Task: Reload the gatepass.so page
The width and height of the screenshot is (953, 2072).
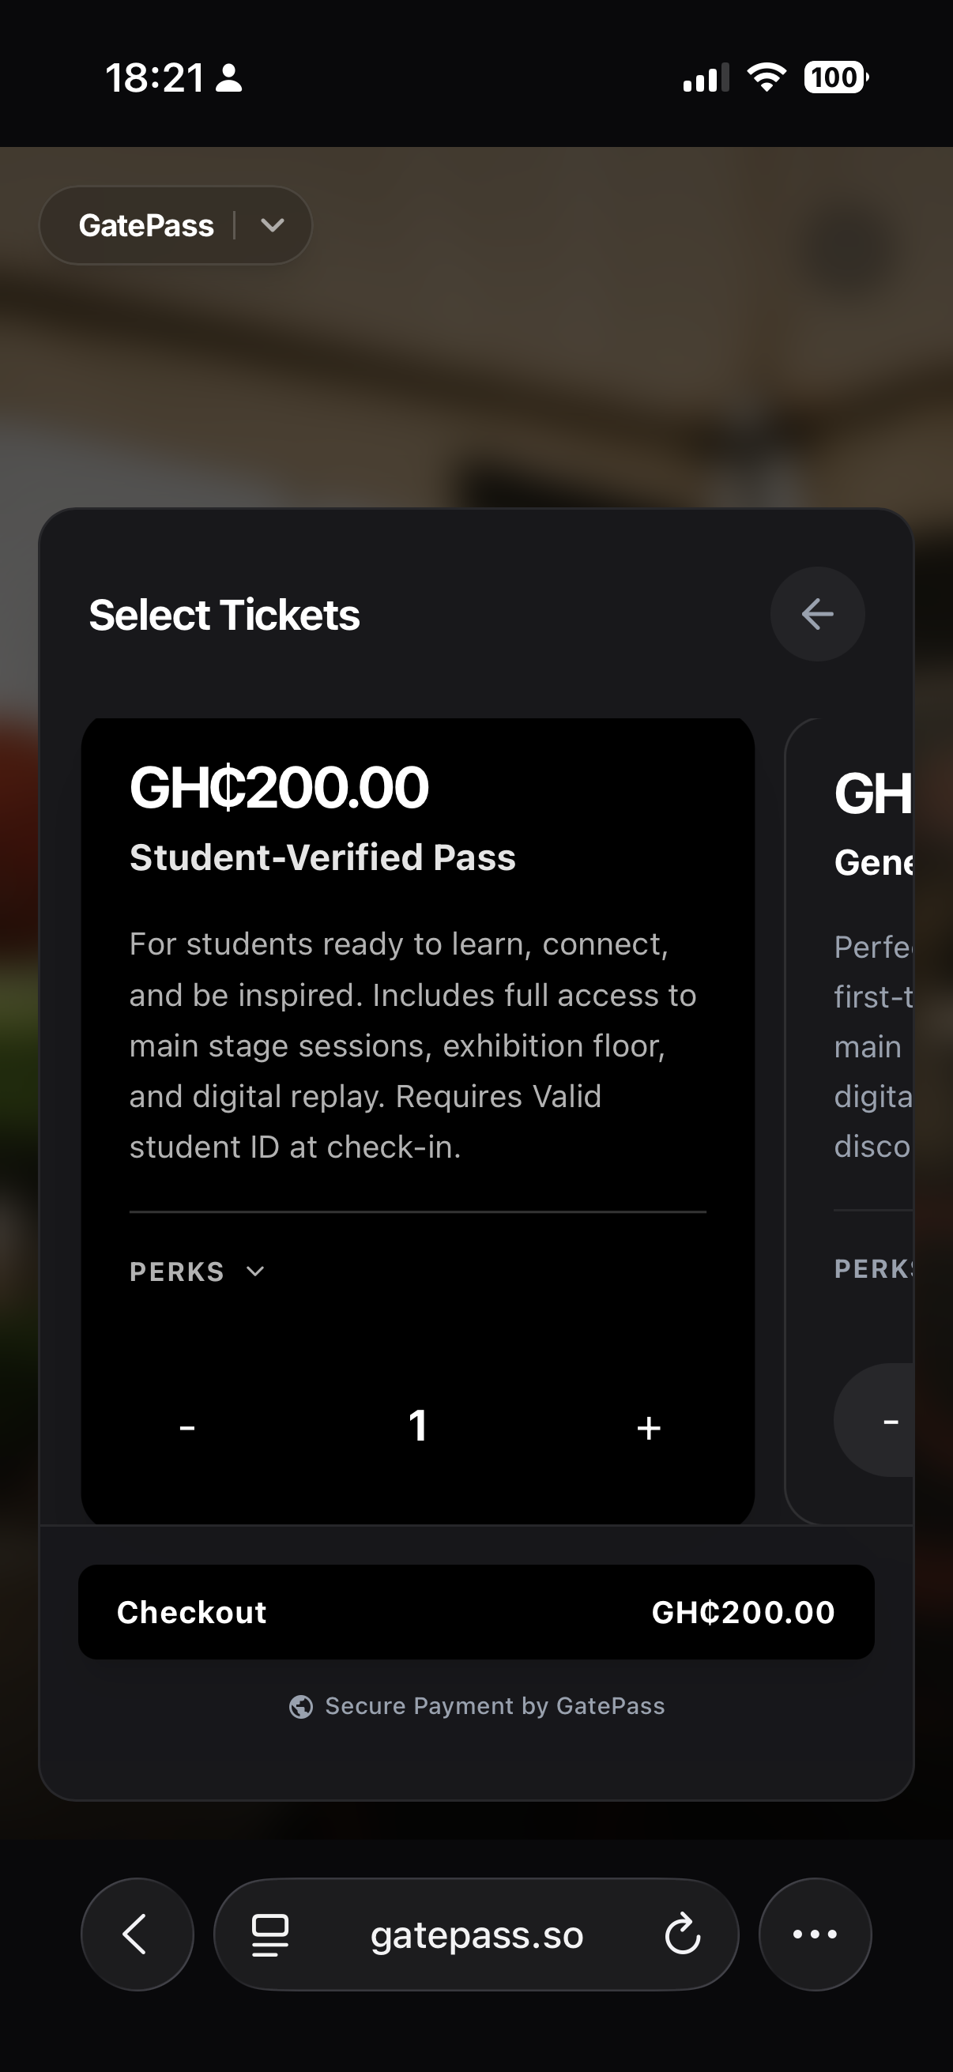Action: [x=683, y=1934]
